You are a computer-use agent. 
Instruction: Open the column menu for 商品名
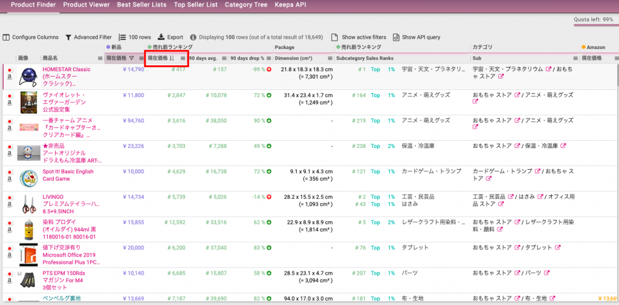tap(99, 59)
